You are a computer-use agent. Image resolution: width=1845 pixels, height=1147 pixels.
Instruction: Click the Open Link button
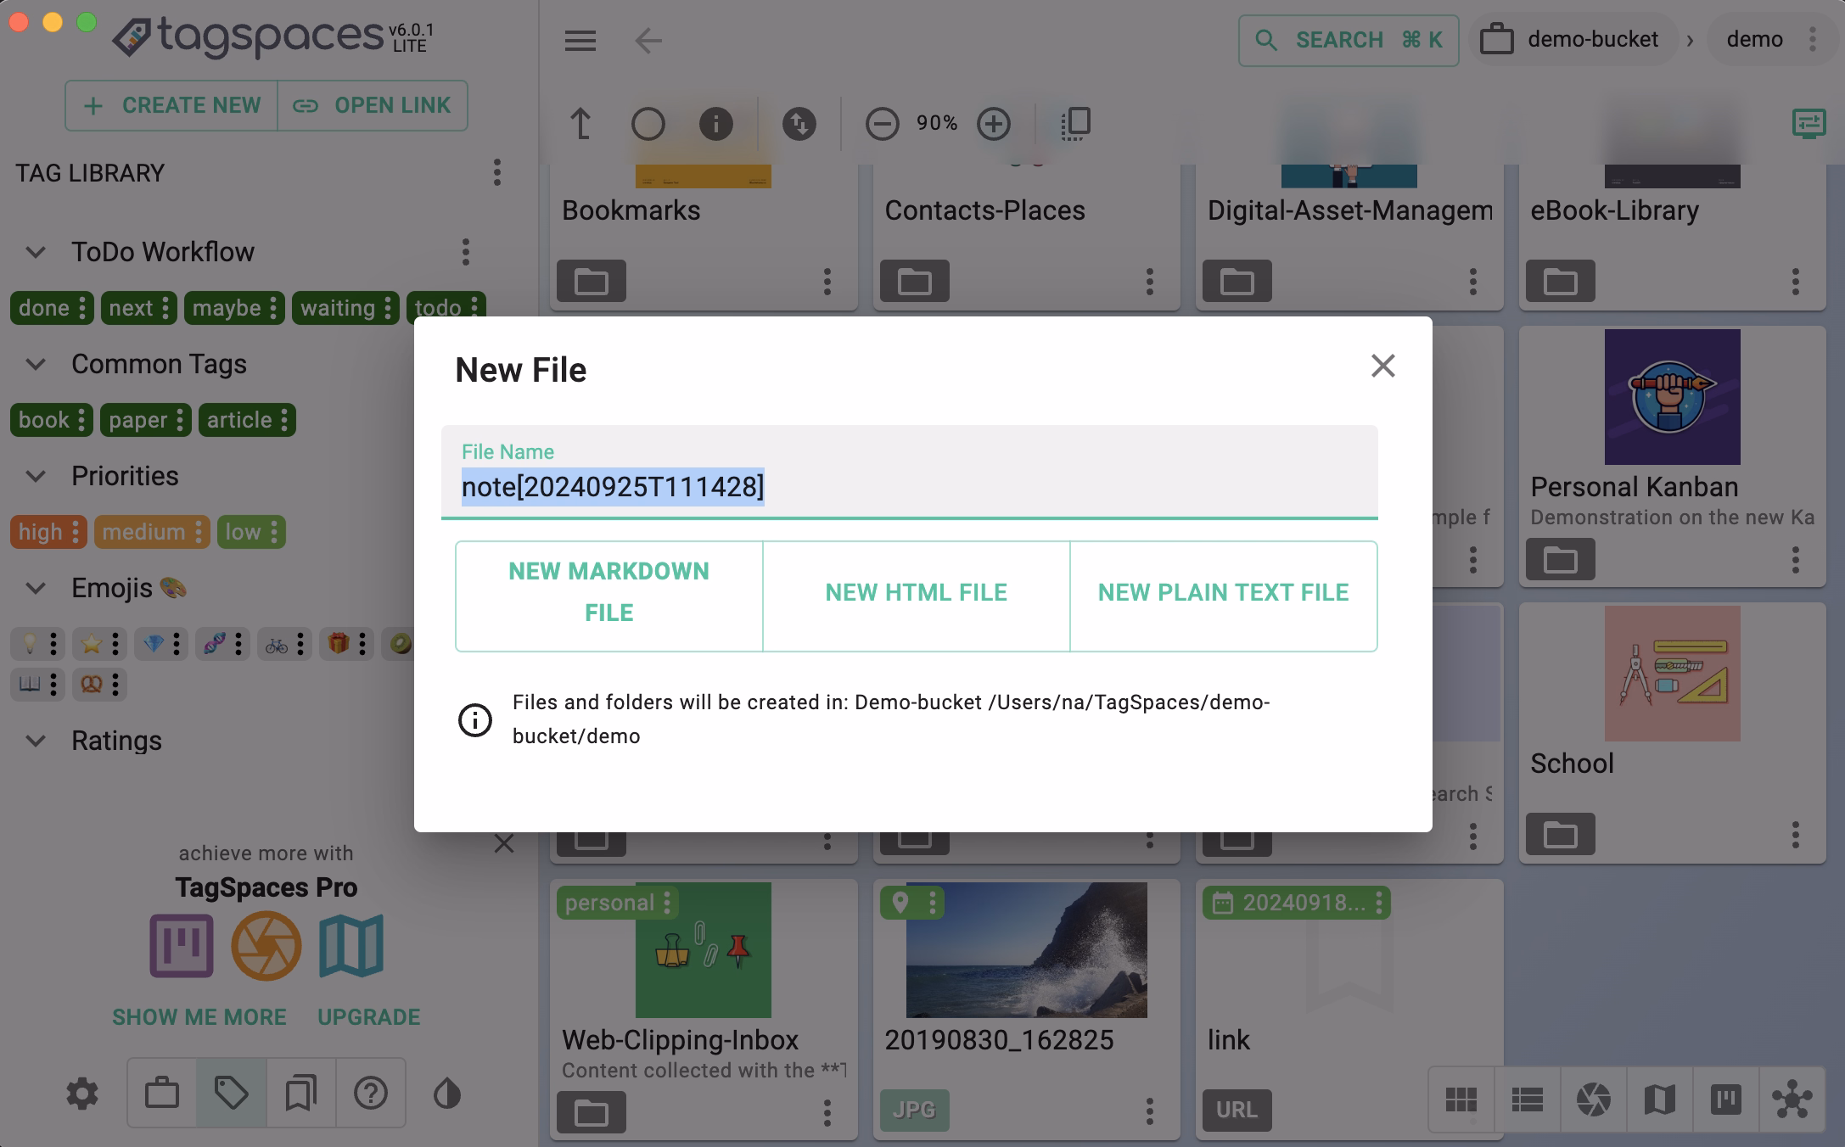[x=372, y=105]
